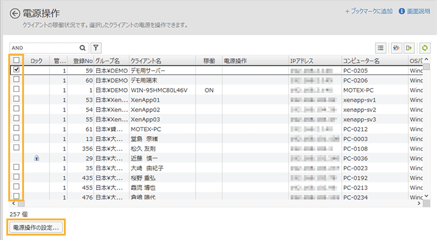This screenshot has width=437, height=240.
Task: Open 電源操作の設定 button
Action: (35, 227)
